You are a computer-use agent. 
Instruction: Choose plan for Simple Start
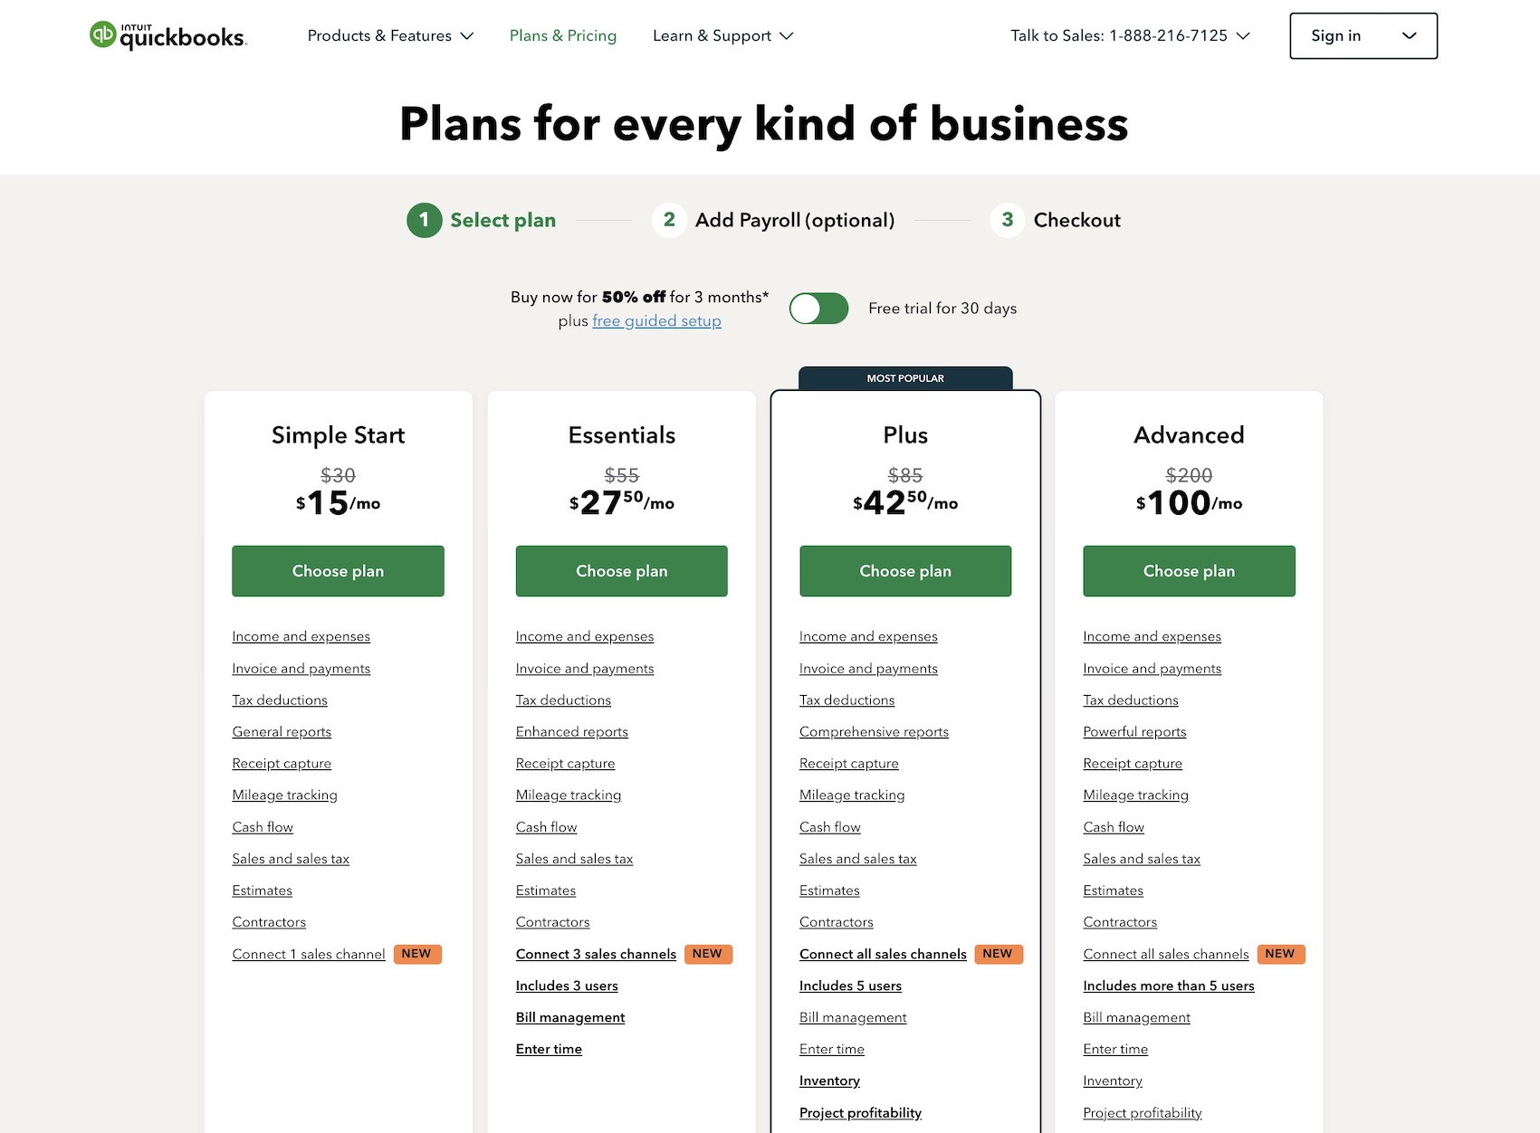[337, 571]
